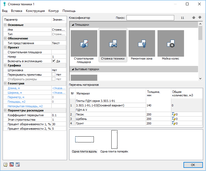Select the Плиты ПДН серия 3.503.1-91 cell
The width and height of the screenshot is (206, 171).
[111, 101]
